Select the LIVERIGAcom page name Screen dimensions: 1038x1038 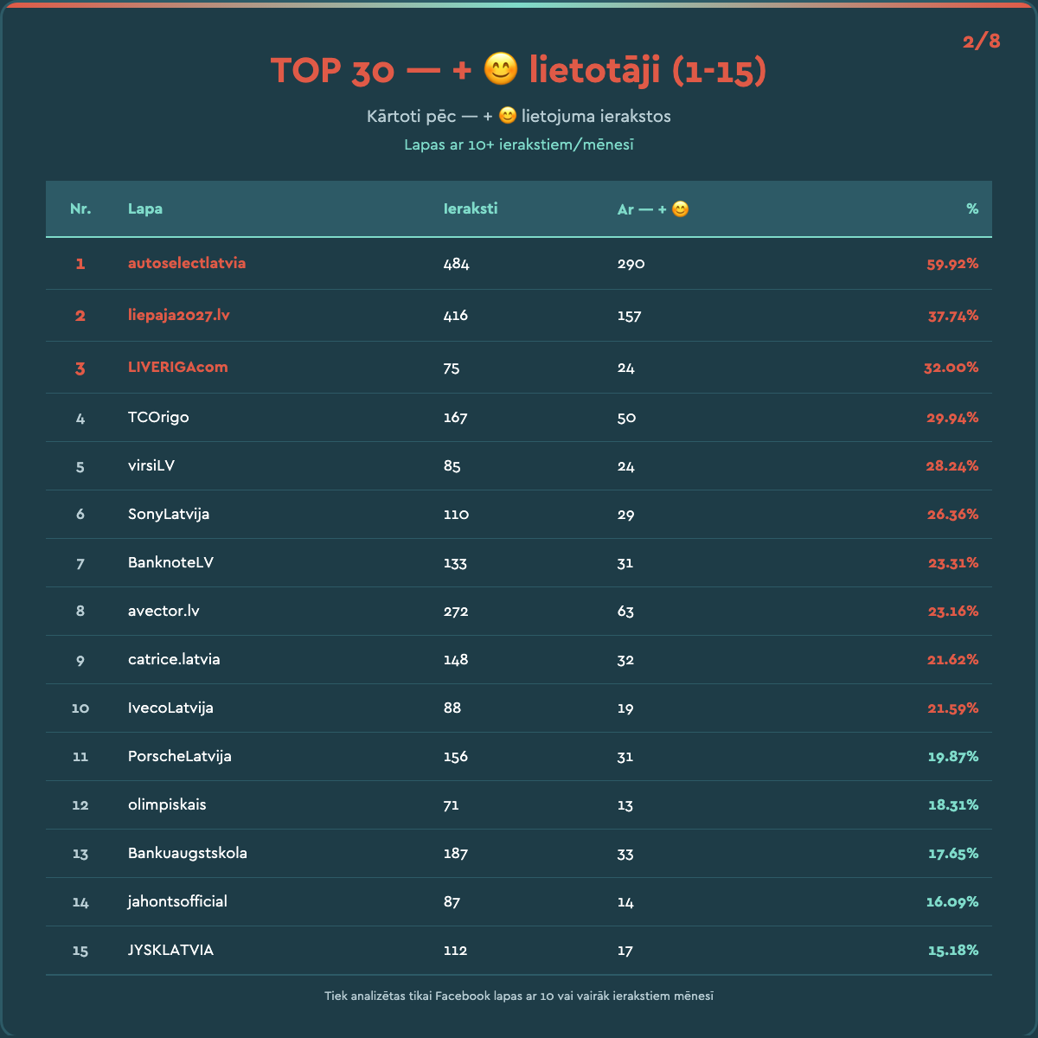pos(178,367)
